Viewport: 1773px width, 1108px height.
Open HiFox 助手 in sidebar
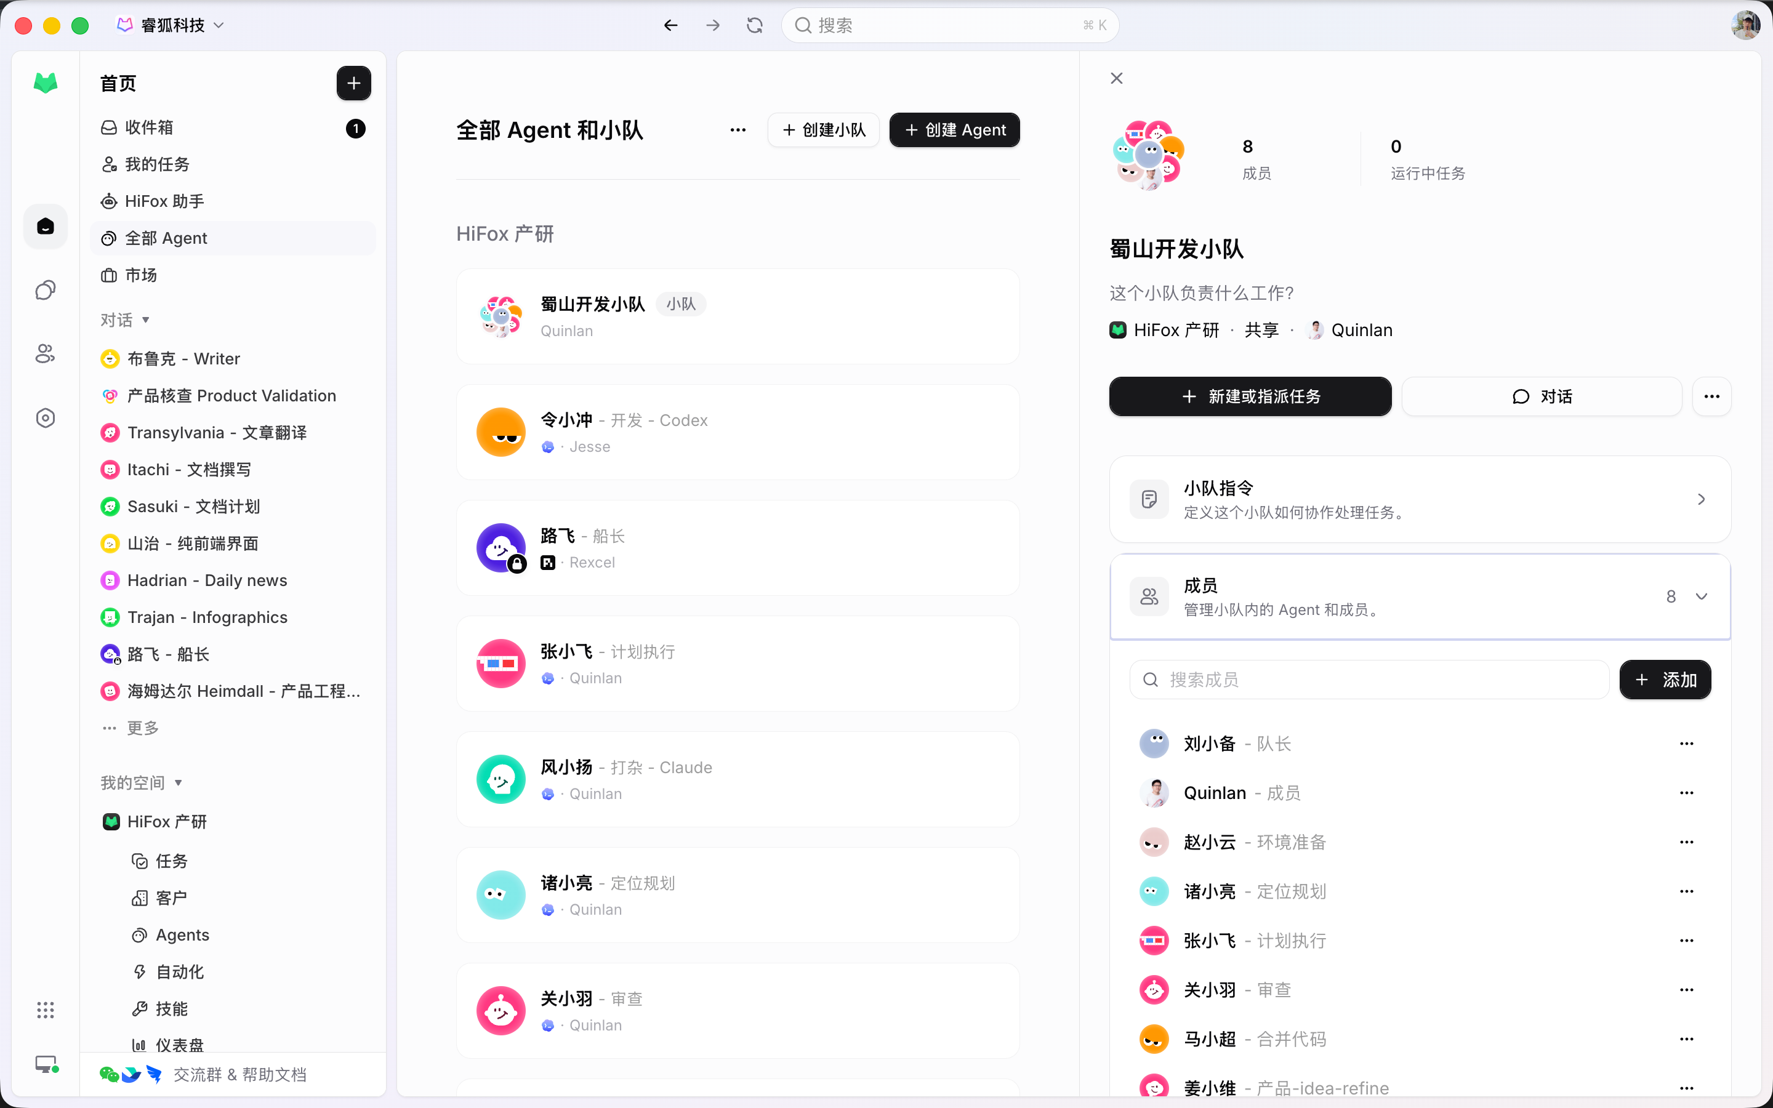(x=233, y=201)
